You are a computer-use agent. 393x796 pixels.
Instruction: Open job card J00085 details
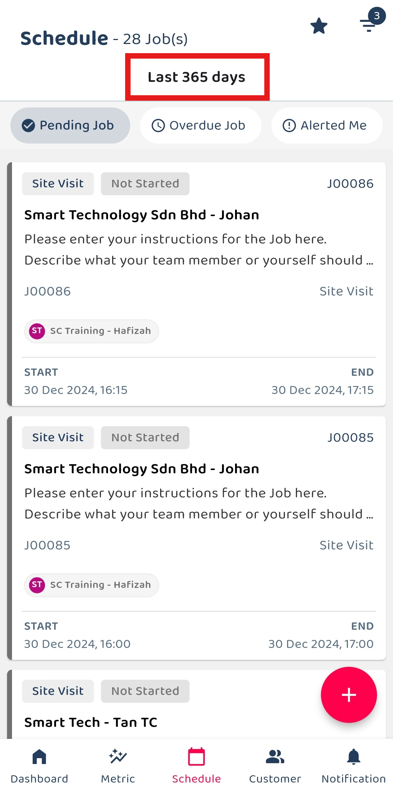click(x=196, y=538)
